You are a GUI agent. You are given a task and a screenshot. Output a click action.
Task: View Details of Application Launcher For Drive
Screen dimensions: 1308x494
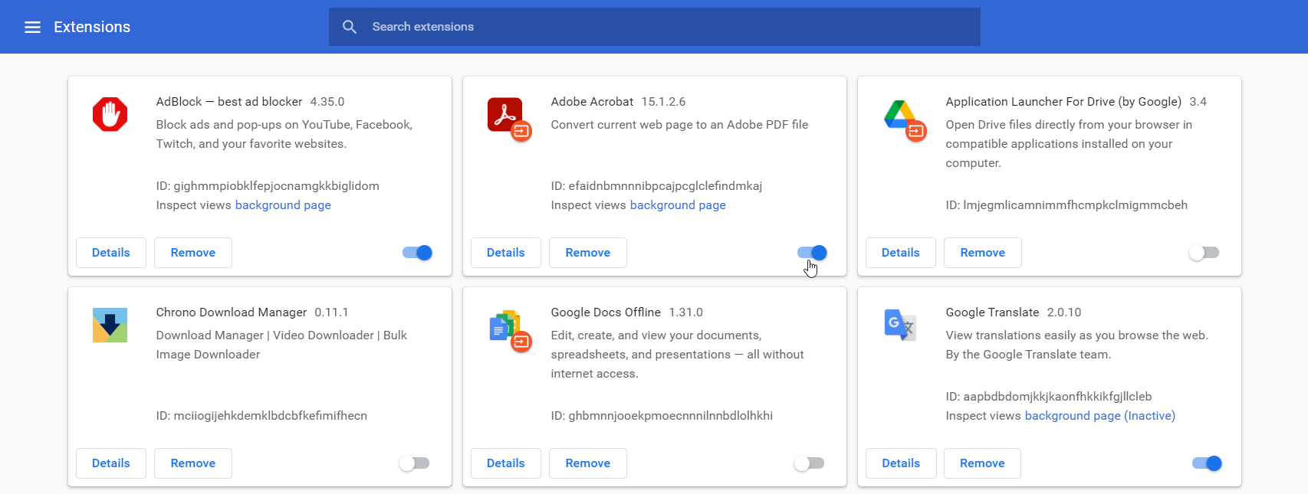coord(901,253)
